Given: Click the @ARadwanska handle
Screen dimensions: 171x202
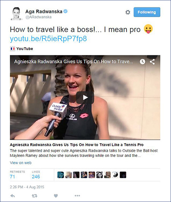Looking at the screenshot, I should (x=38, y=17).
